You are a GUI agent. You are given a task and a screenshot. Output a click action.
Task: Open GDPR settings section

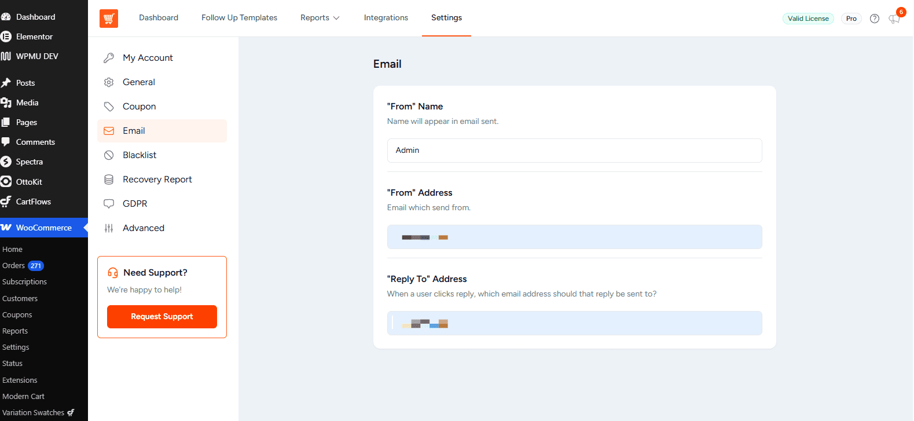(162, 204)
